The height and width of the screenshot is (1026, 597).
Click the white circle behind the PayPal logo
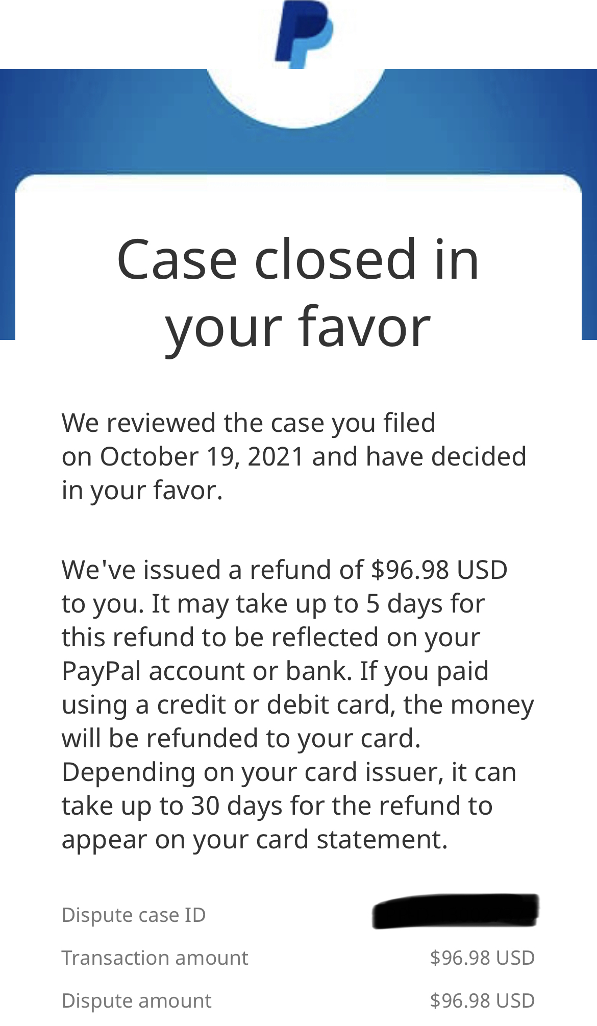point(296,102)
